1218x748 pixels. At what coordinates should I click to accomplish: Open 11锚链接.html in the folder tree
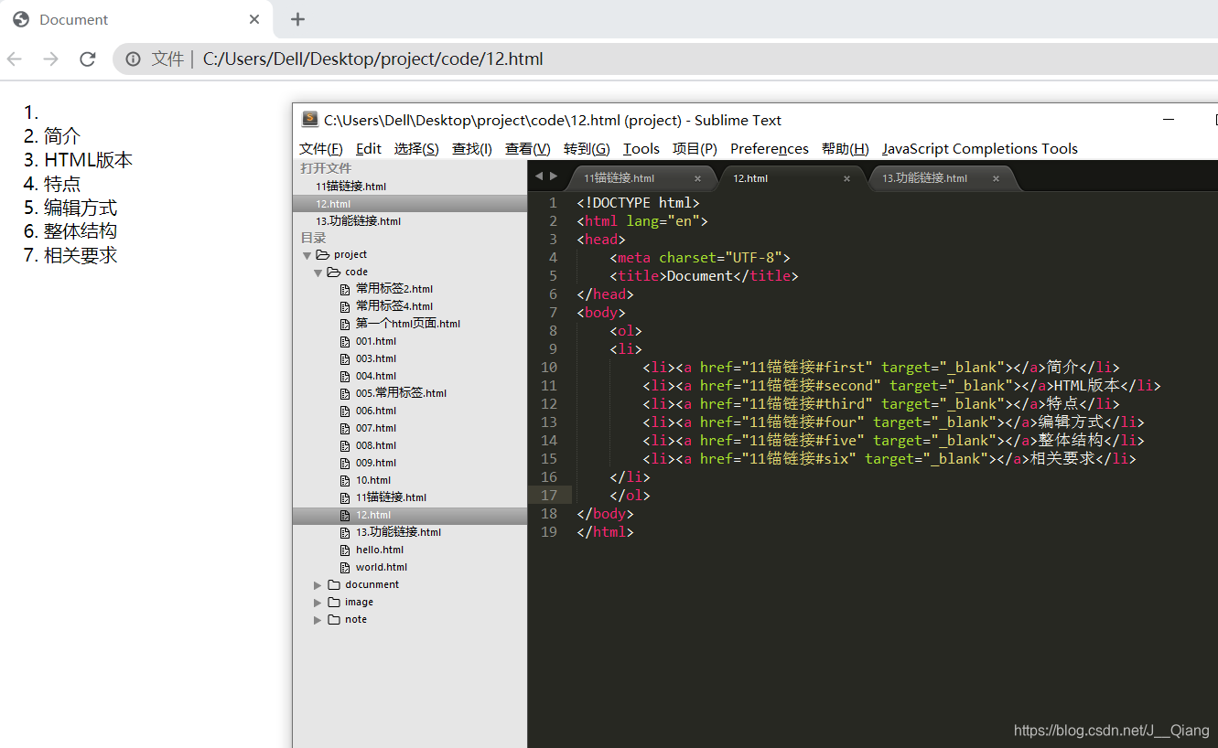(391, 497)
